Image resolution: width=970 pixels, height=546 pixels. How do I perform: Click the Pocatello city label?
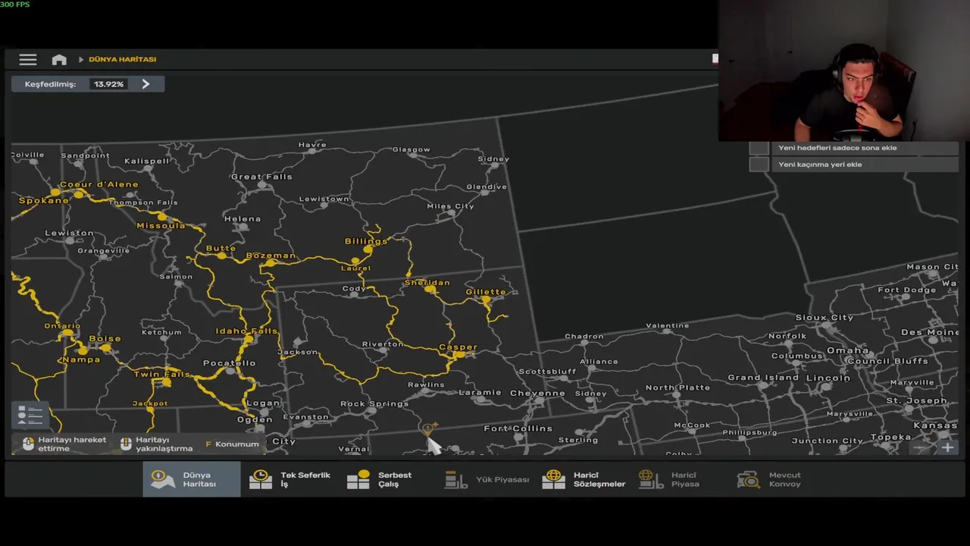pyautogui.click(x=230, y=363)
